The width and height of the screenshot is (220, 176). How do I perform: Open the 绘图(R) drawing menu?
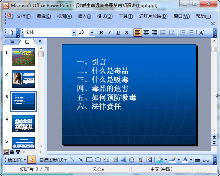tap(17, 160)
